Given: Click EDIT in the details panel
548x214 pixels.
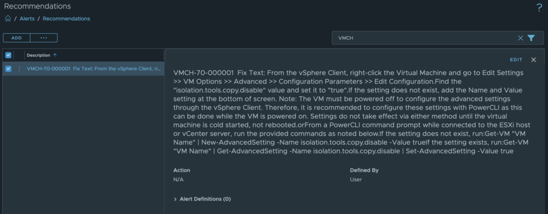Looking at the screenshot, I should (516, 60).
